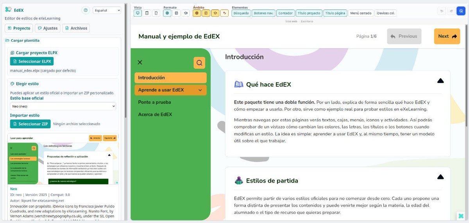The width and height of the screenshot is (469, 223).
Task: Open the help question mark icon
Action: 86,10
